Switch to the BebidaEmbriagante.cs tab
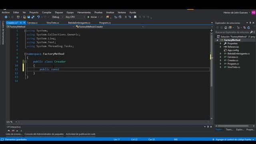The width and height of the screenshot is (256, 144). tap(79, 23)
